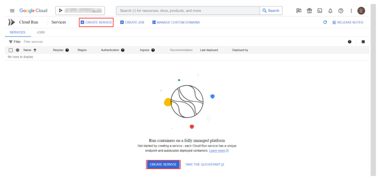Toggle the select-all services checkbox
The height and width of the screenshot is (181, 380).
11,50
